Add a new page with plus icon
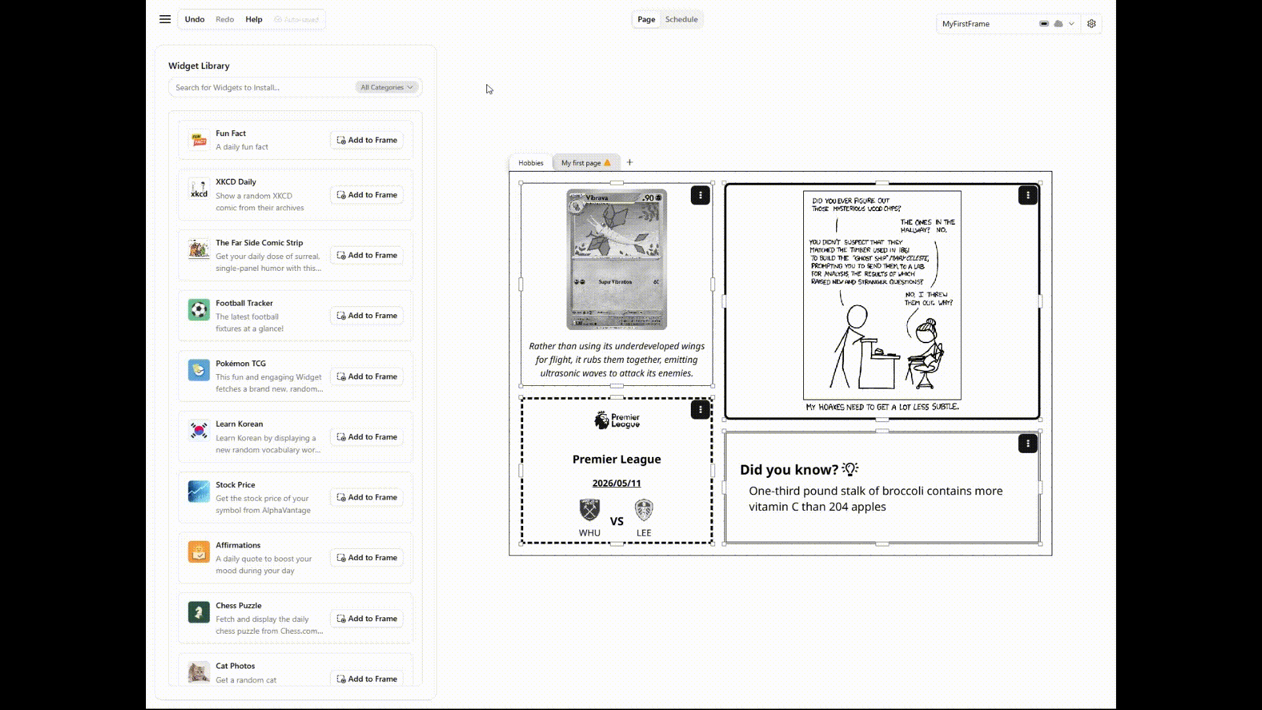 pos(630,162)
